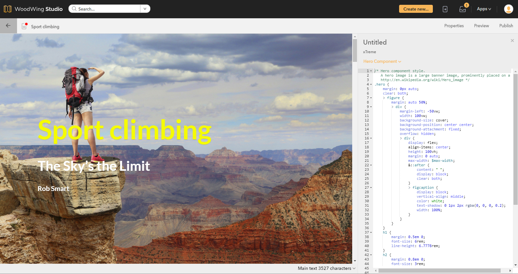Open the Hero Component dropdown

click(382, 61)
